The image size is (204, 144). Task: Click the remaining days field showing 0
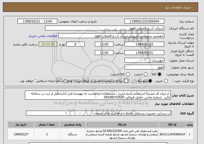[76, 44]
